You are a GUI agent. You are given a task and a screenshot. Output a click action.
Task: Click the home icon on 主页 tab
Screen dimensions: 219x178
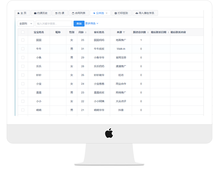pos(19,13)
